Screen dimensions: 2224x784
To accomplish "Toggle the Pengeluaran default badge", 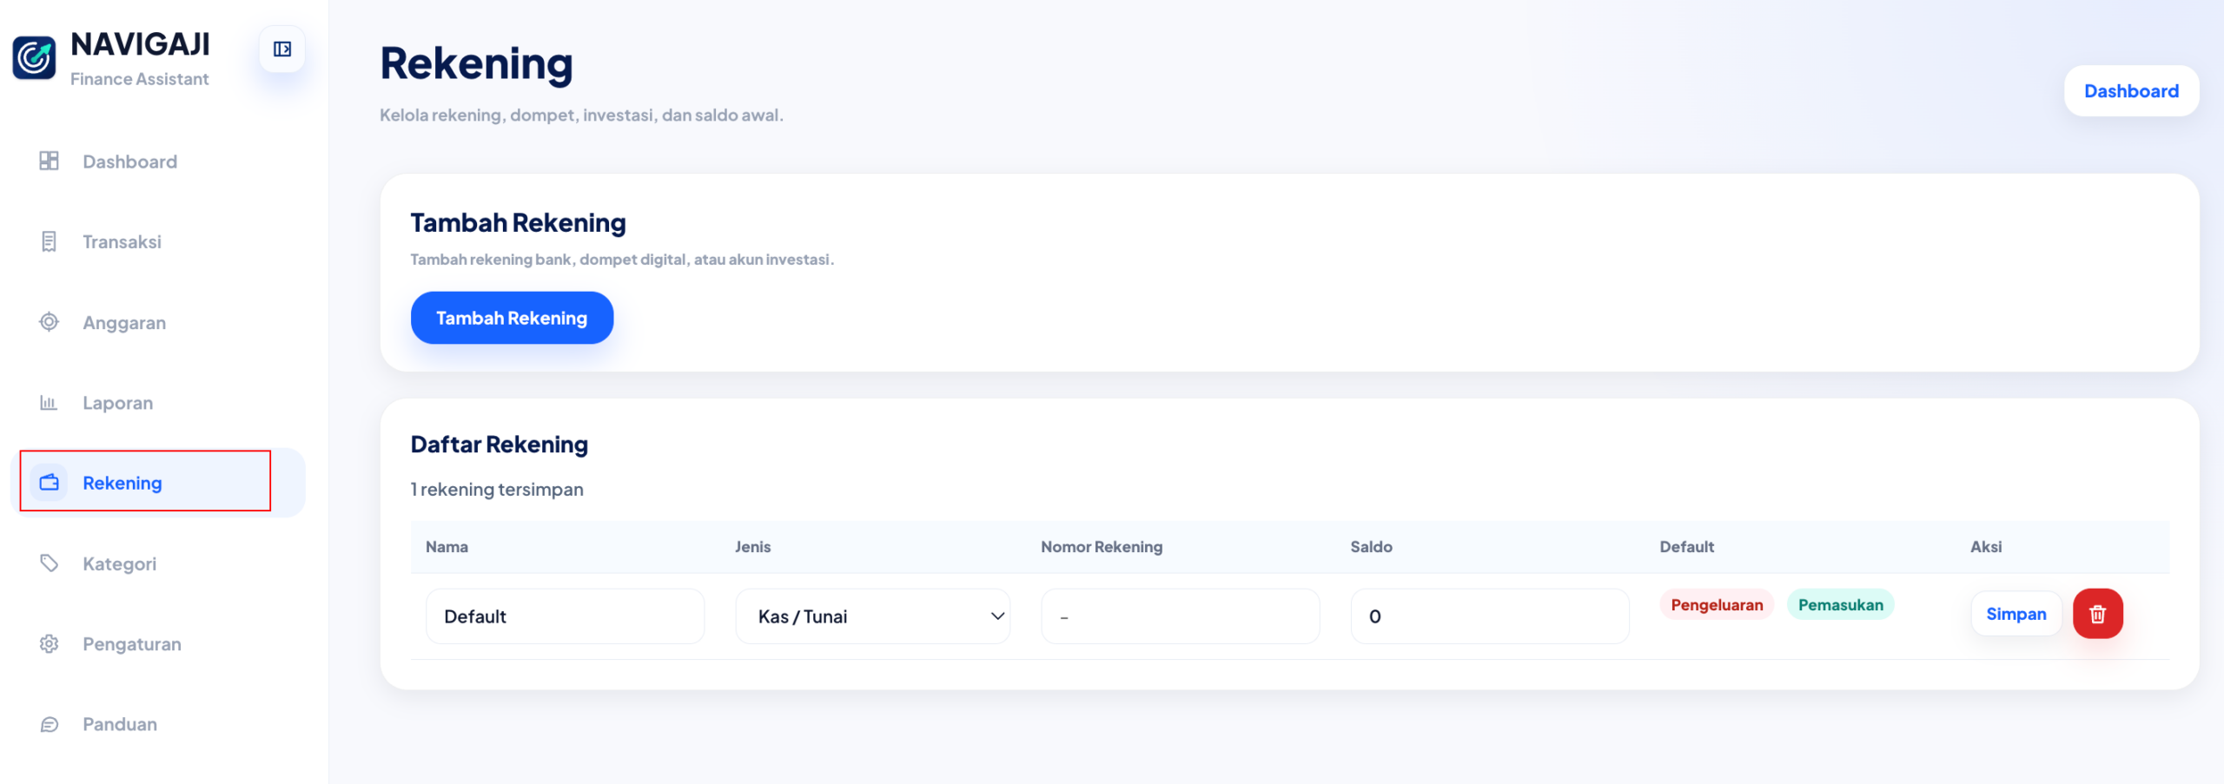I will pos(1717,604).
